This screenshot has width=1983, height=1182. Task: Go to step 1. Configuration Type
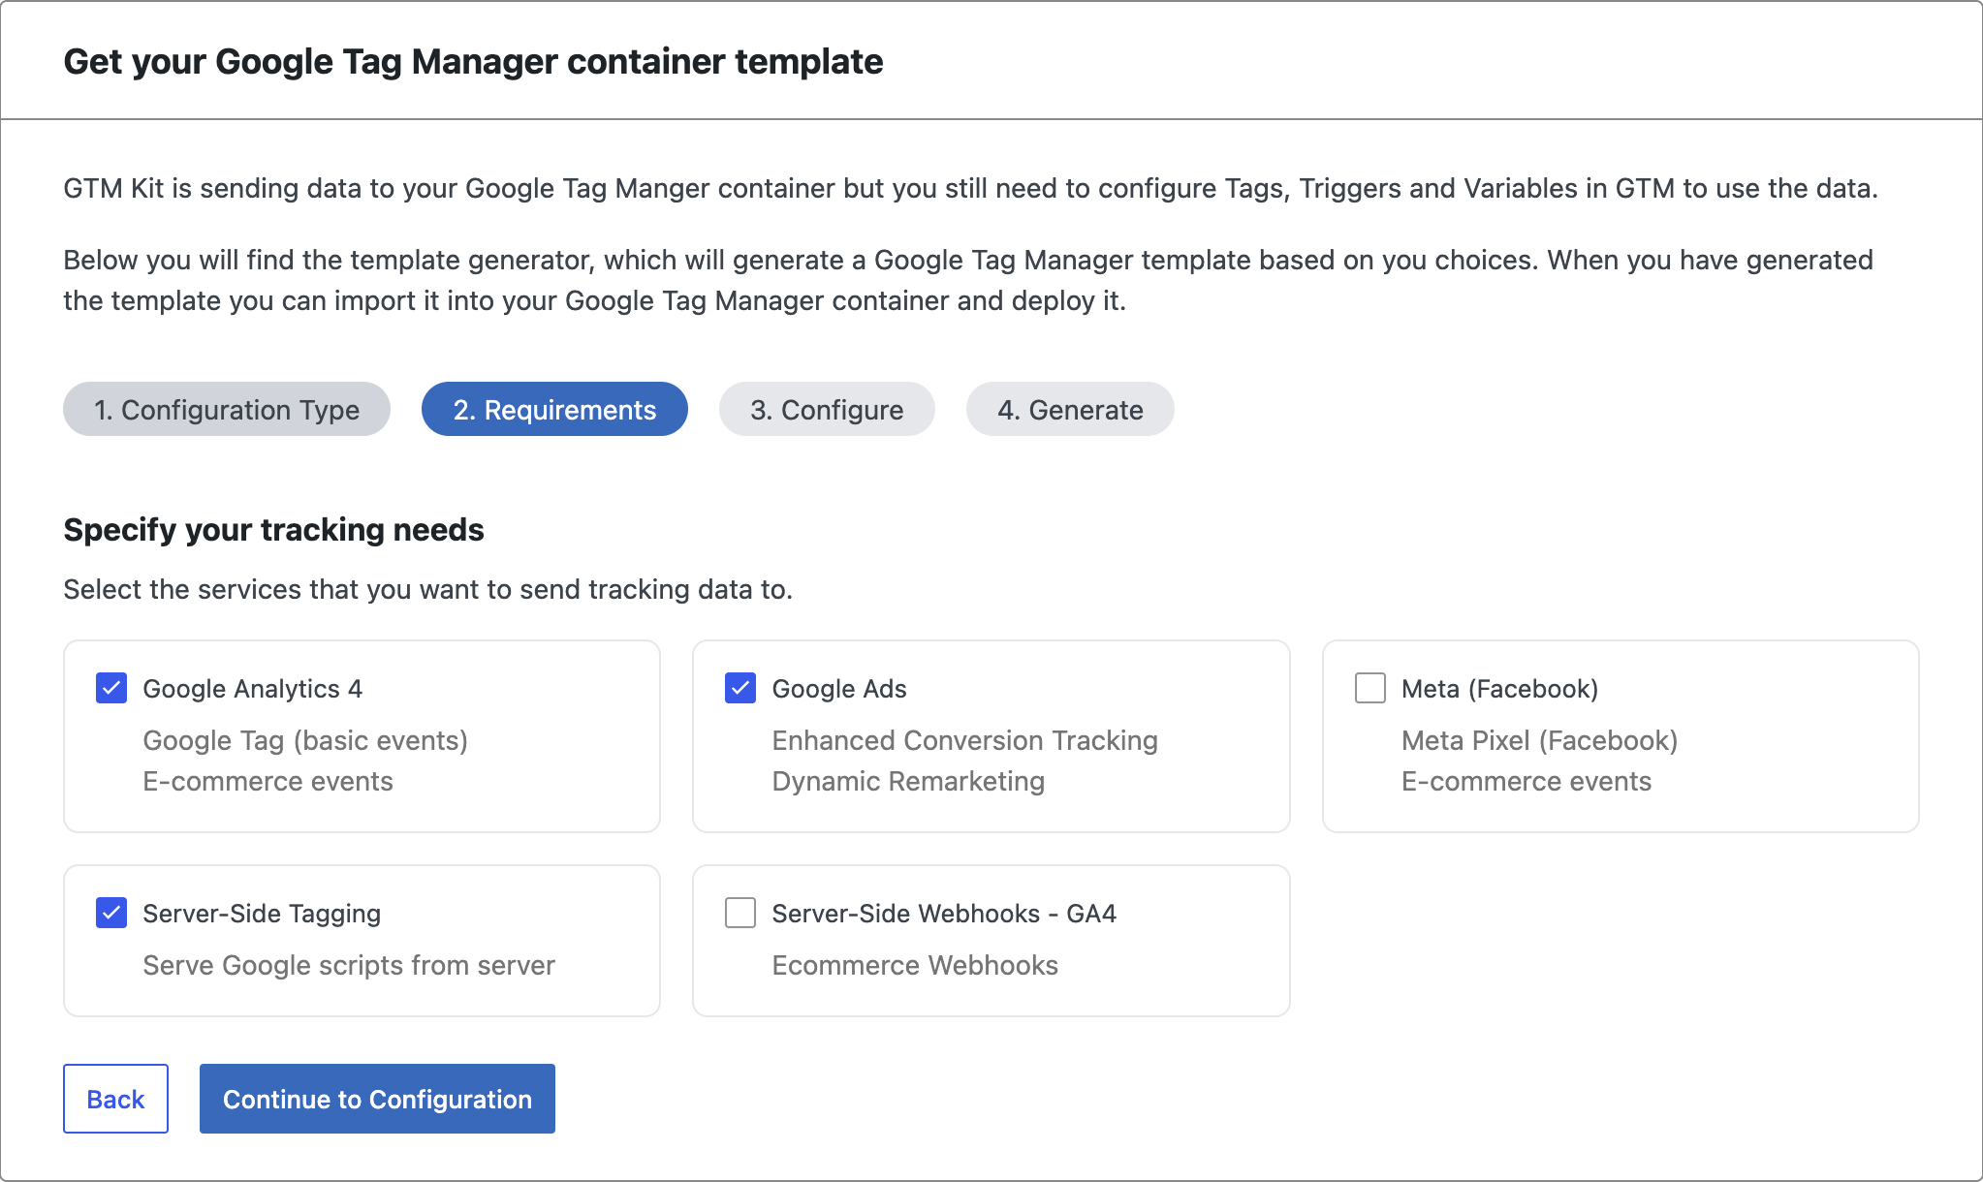(x=227, y=409)
